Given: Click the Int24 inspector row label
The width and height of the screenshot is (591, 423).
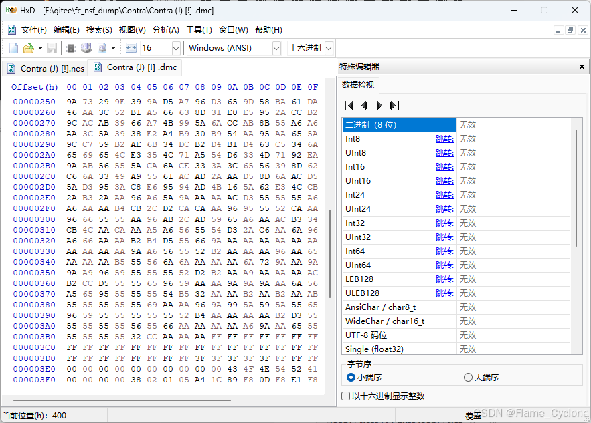Looking at the screenshot, I should [355, 195].
